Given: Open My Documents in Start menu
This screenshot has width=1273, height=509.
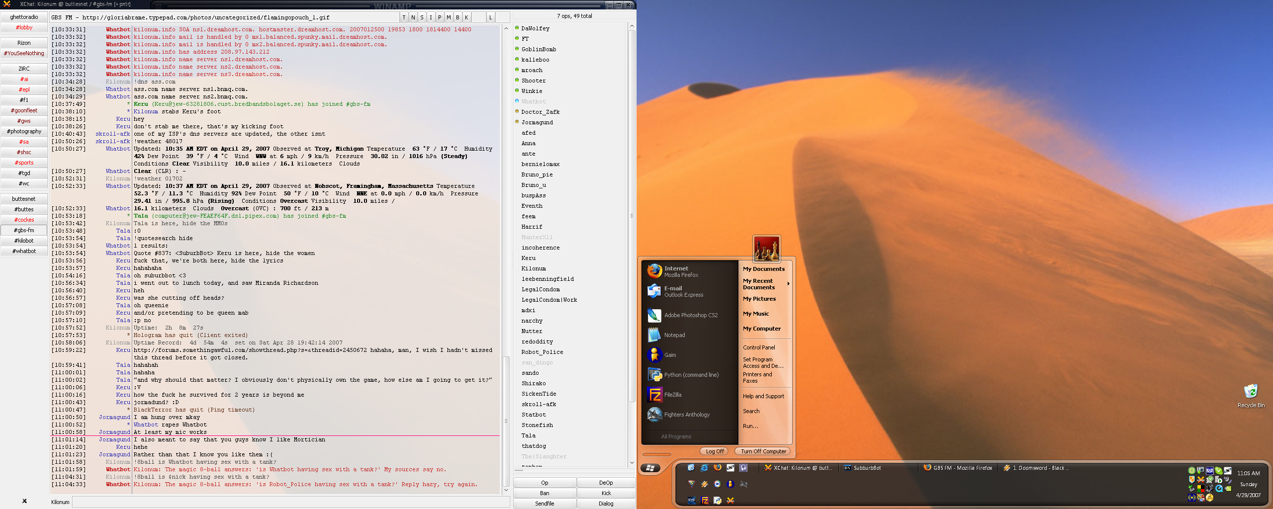Looking at the screenshot, I should 764,269.
